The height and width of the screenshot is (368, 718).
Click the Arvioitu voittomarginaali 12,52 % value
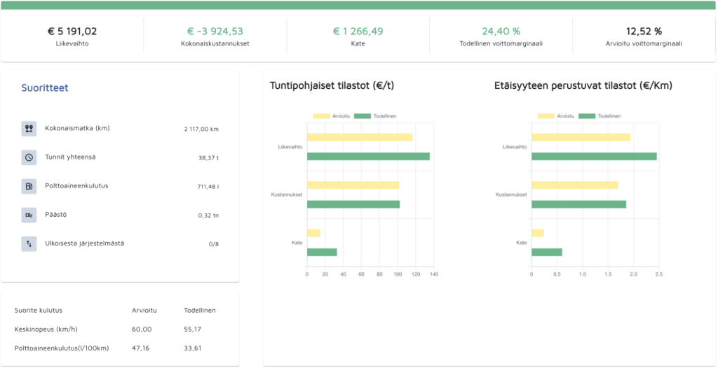coord(644,31)
